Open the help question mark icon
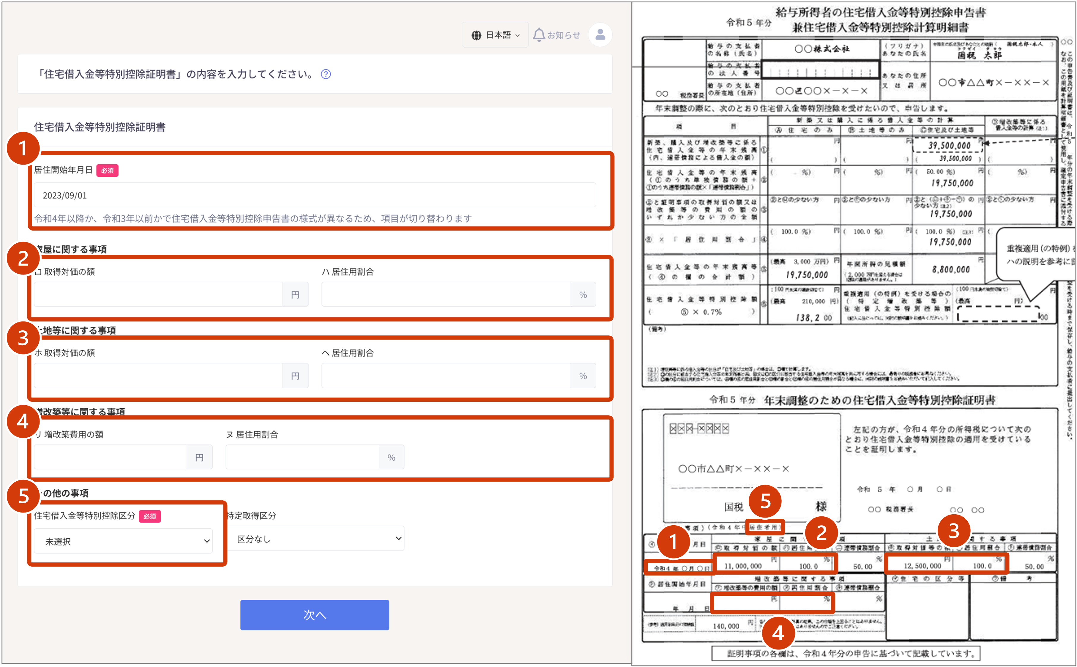The image size is (1077, 667). click(x=326, y=74)
